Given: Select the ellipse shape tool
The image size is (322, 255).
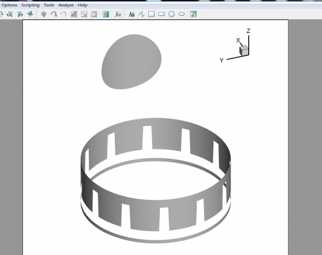Looking at the screenshot, I should click(x=182, y=14).
